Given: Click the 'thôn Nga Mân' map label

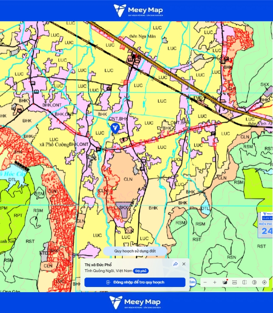Looking at the screenshot, I should tap(142, 36).
